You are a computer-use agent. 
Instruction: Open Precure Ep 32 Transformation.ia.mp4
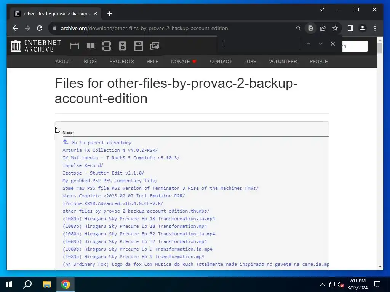[139, 234]
